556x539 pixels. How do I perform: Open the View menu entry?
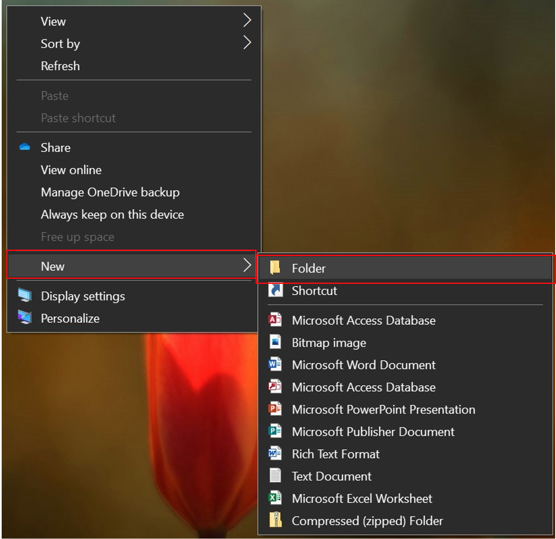(134, 21)
